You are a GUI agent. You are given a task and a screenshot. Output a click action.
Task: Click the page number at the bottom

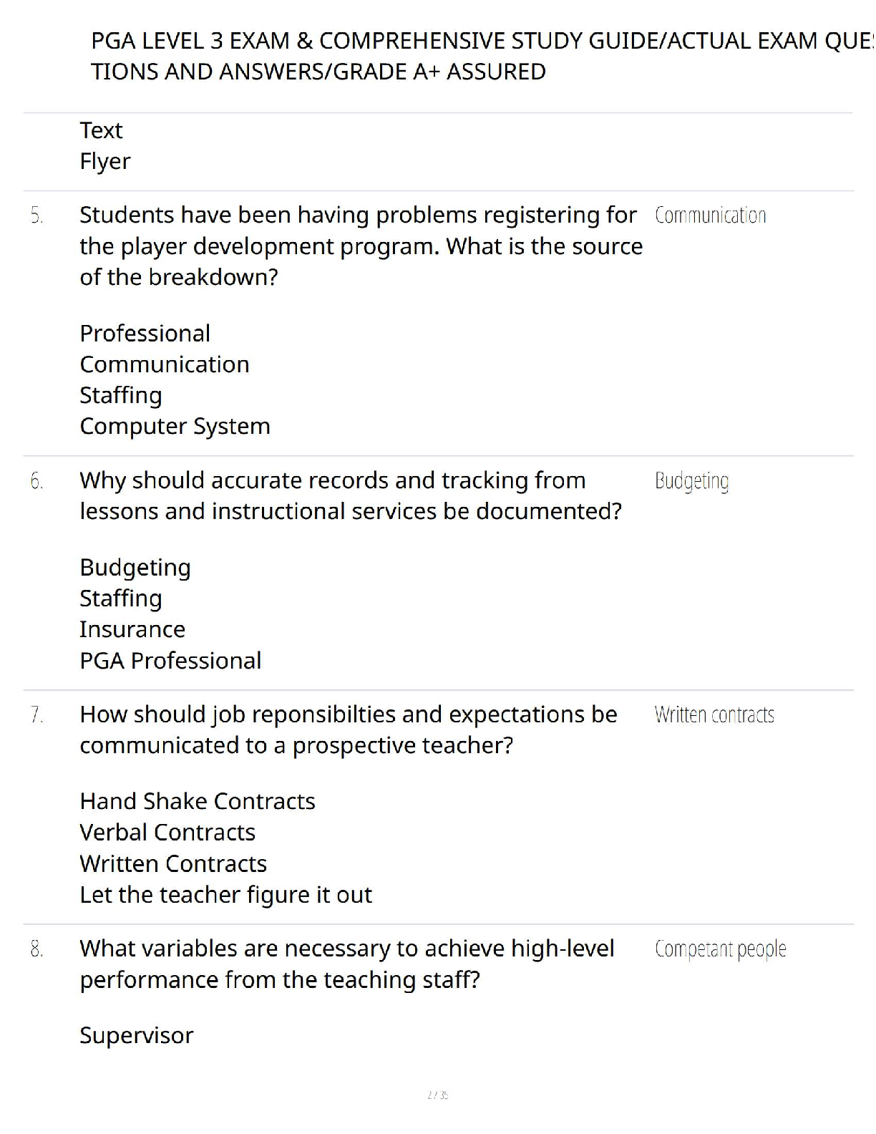point(437,1095)
